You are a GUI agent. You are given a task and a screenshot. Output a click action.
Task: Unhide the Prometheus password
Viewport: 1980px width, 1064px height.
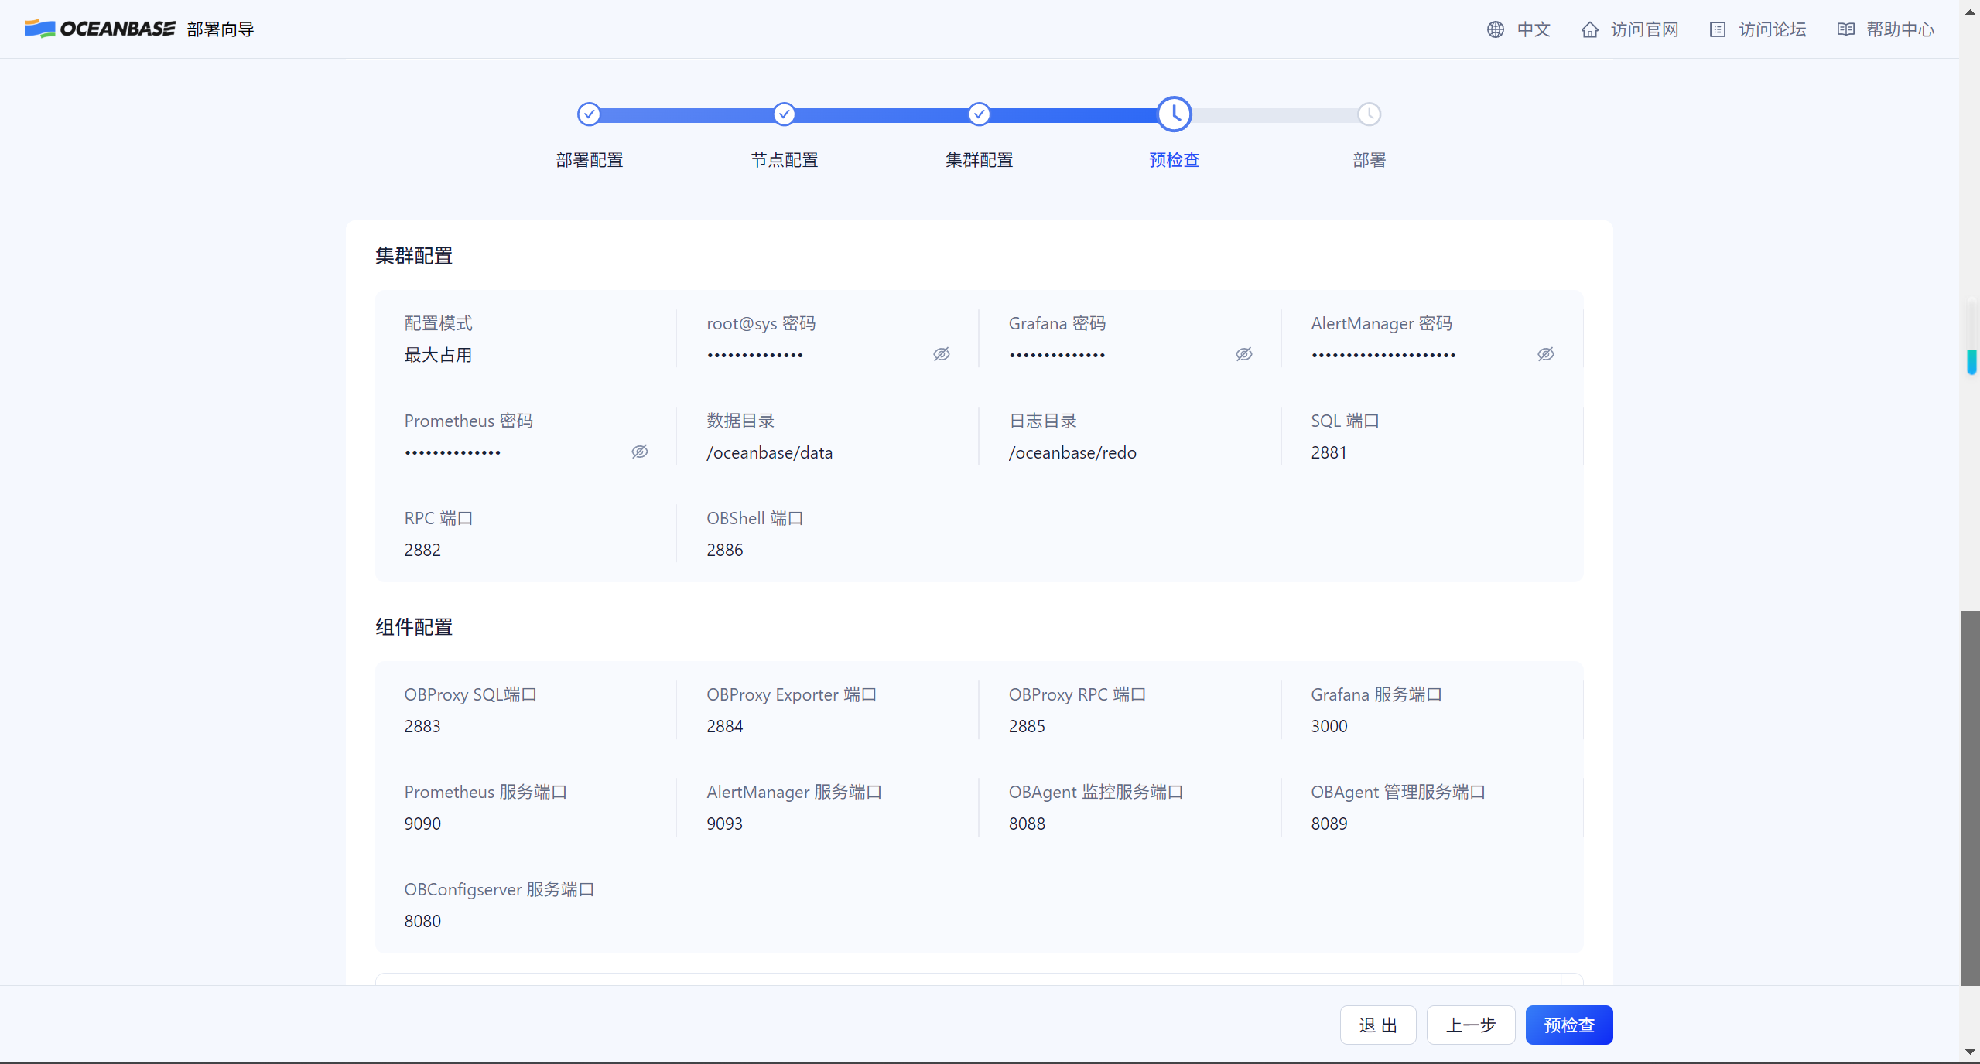pos(639,452)
